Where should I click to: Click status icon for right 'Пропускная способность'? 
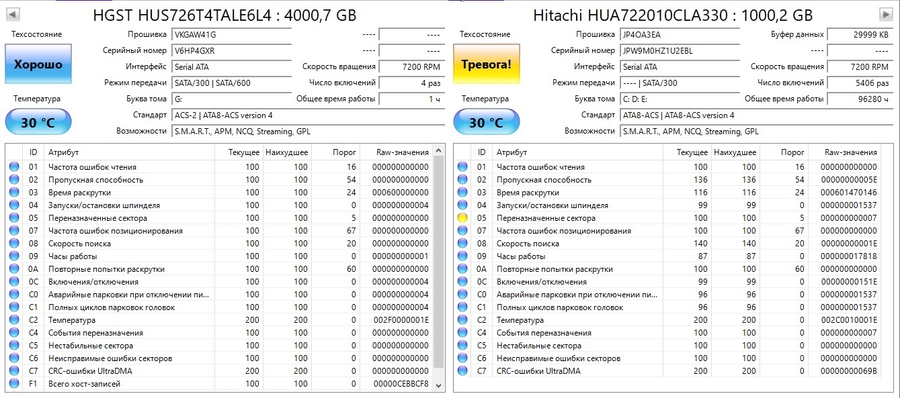[462, 180]
